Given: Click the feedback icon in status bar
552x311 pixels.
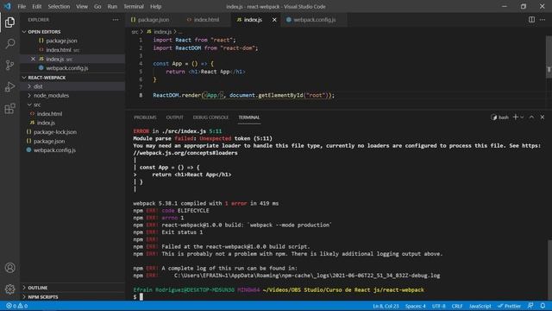Looking at the screenshot, I should 530,306.
